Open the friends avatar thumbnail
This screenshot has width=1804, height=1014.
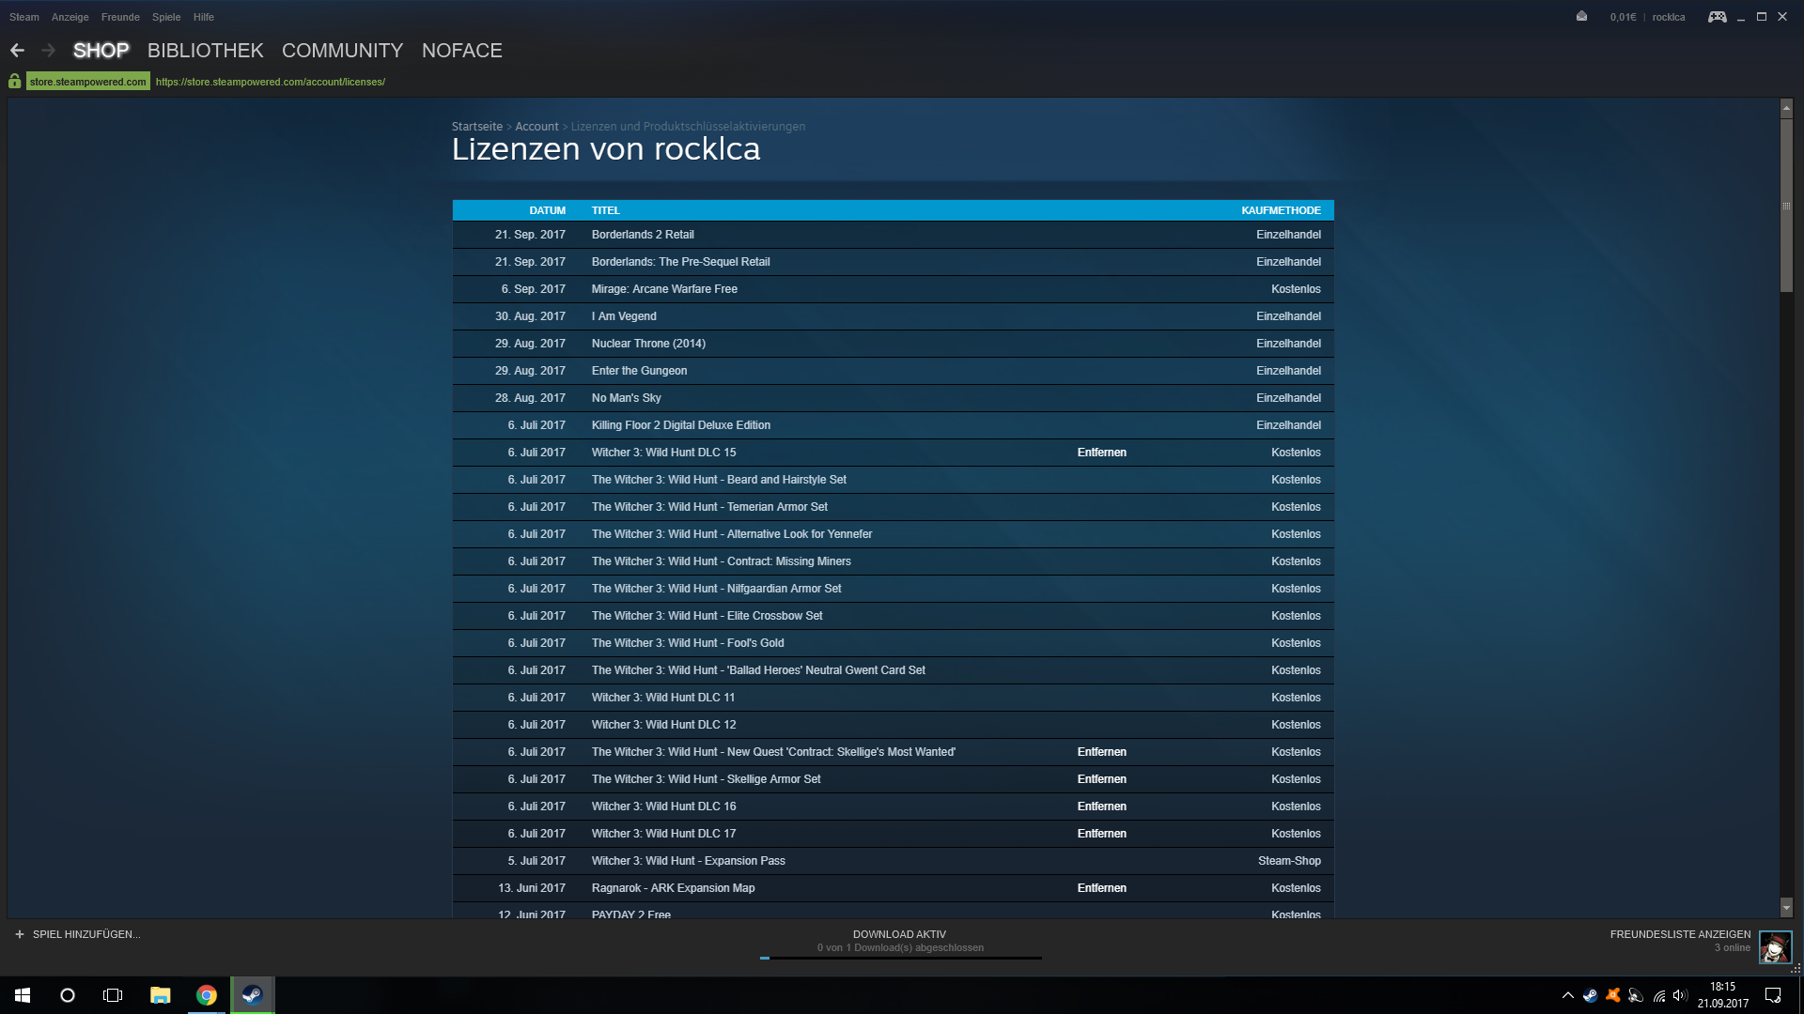(x=1775, y=947)
